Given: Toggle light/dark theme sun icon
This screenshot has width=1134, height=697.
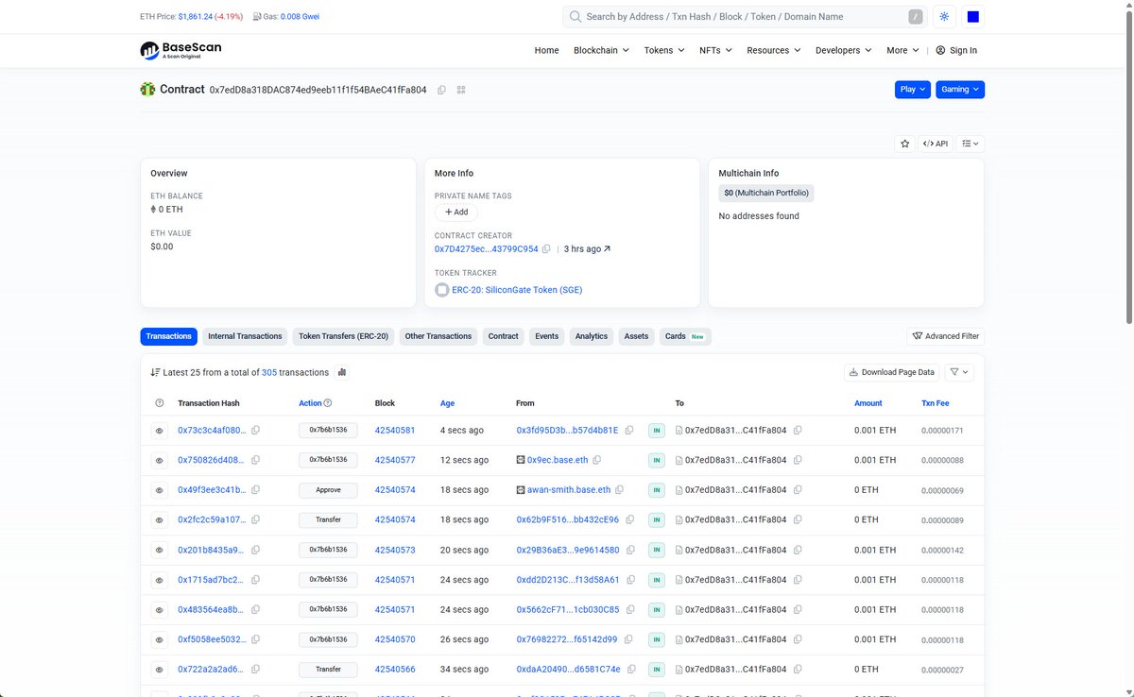Looking at the screenshot, I should click(944, 17).
